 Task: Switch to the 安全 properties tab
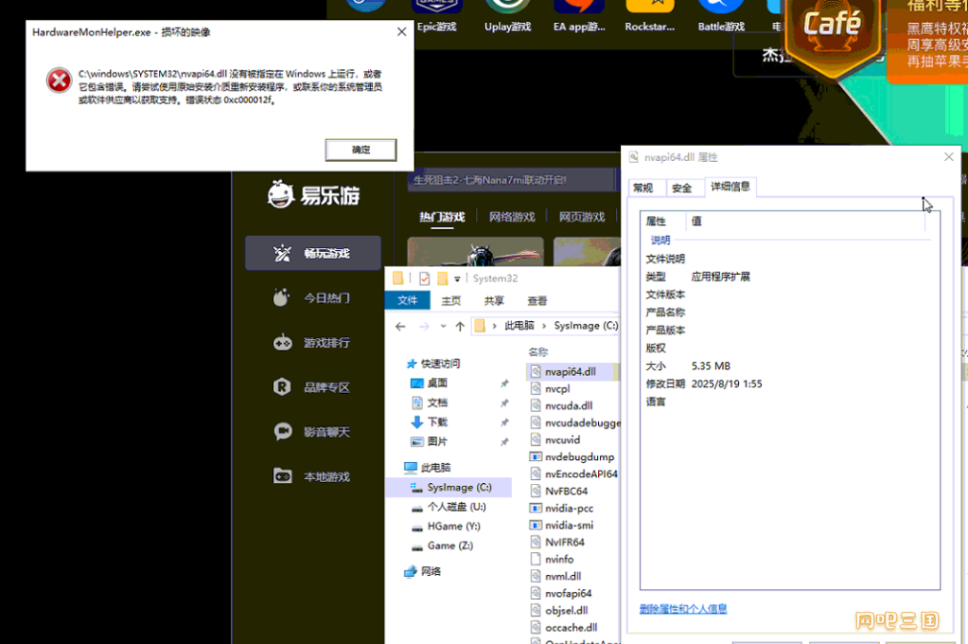pos(682,188)
